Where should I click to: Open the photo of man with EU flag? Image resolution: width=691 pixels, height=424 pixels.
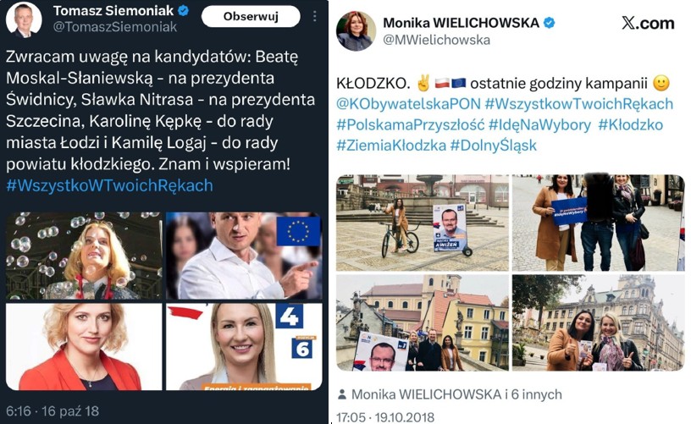pos(244,256)
